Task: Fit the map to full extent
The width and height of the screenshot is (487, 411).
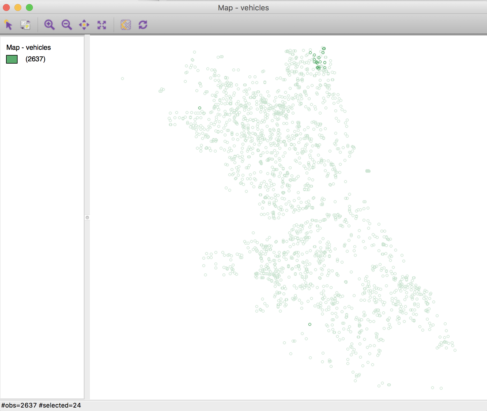Action: click(x=102, y=25)
